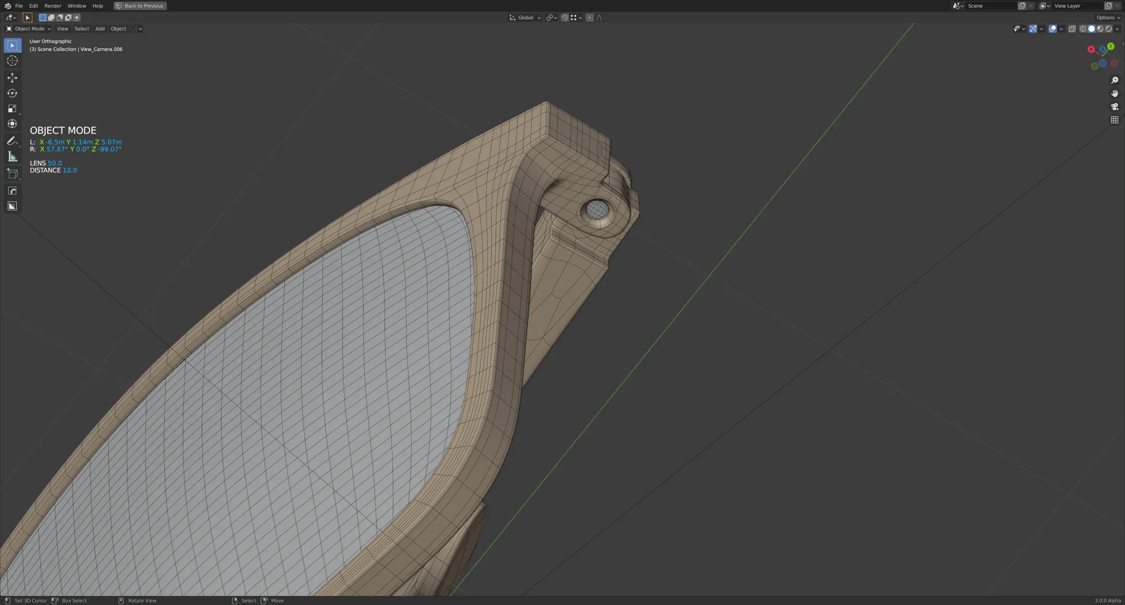
Task: Open the Edit menu
Action: click(34, 6)
